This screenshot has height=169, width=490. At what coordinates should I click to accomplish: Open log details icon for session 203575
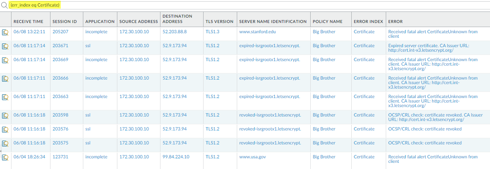pyautogui.click(x=5, y=143)
